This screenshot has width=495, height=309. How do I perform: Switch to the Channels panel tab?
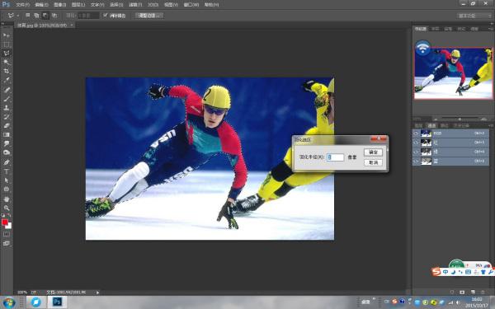coord(431,125)
